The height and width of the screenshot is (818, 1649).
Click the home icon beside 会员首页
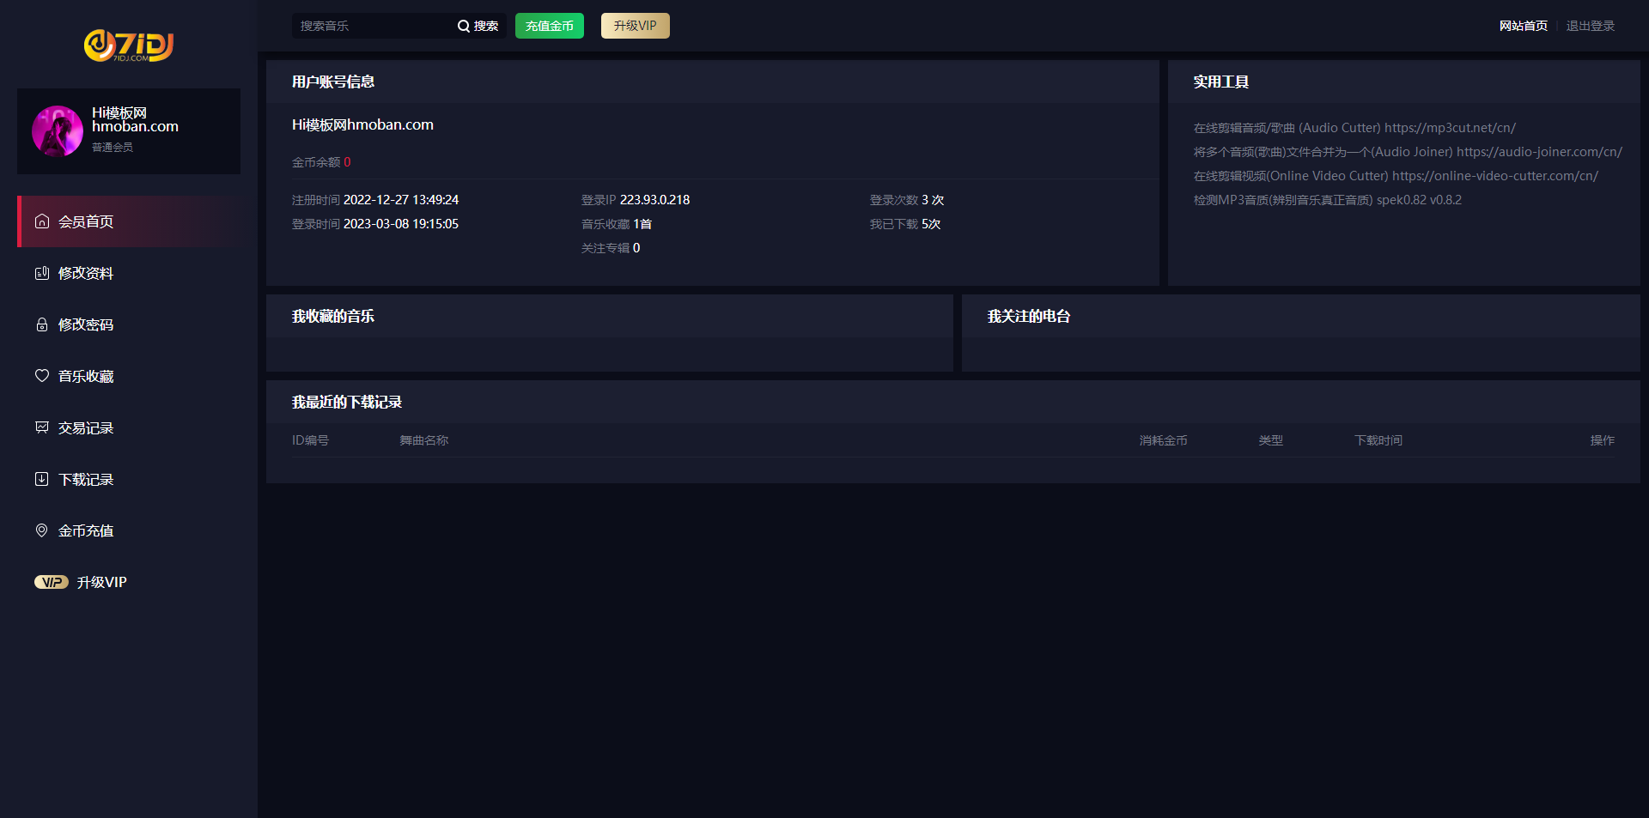[x=42, y=221]
